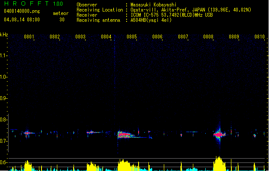The width and height of the screenshot is (269, 171).
Task: Click the meteor count value 30
Action: coord(62,20)
